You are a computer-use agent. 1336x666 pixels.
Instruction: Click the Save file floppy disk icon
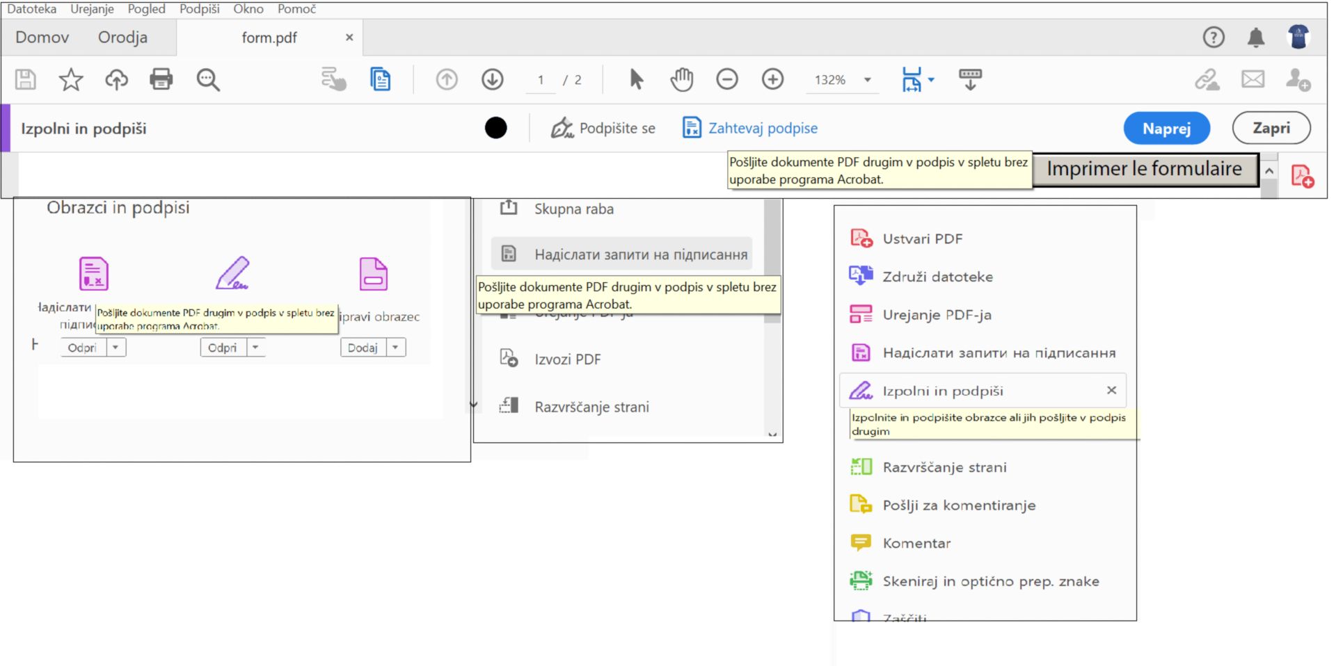(26, 79)
